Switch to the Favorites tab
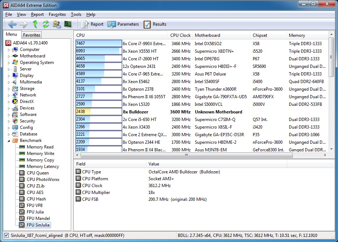Viewport: 338px width, 242px height. pyautogui.click(x=31, y=35)
